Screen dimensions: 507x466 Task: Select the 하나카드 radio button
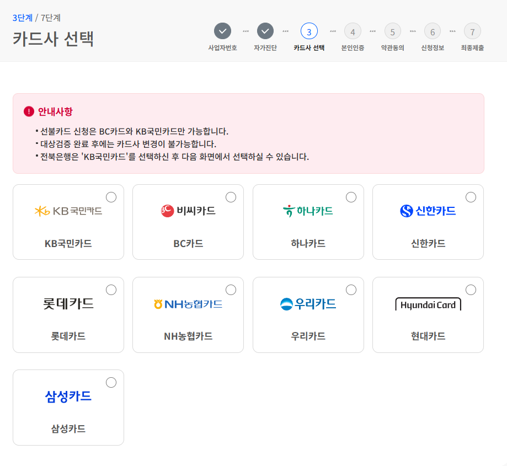pos(351,197)
